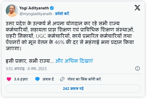Open the @myogiadityanath handle
The width and height of the screenshot is (148, 101).
(x=36, y=14)
